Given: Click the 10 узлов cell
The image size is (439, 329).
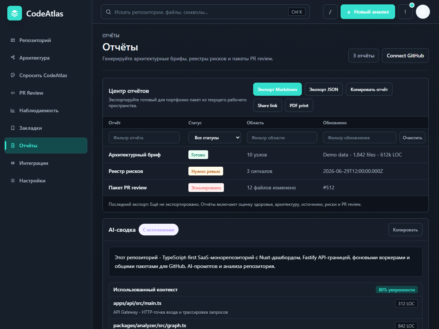Looking at the screenshot, I should (x=257, y=155).
